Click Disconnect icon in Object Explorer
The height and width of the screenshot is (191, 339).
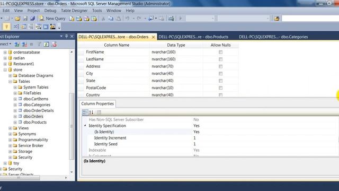tap(24, 45)
